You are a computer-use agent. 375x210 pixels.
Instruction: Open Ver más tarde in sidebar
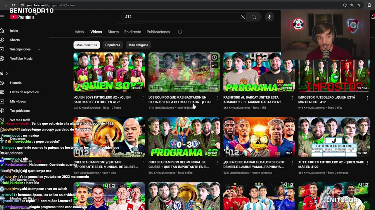tap(20, 120)
